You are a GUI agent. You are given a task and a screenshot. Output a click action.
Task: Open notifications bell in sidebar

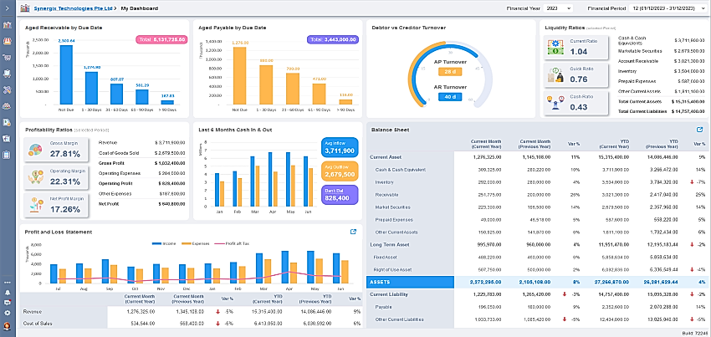[x=7, y=293]
